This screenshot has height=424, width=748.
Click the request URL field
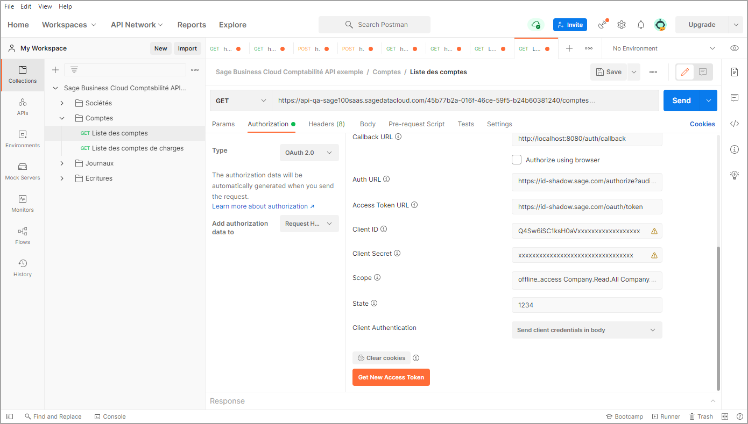point(465,100)
